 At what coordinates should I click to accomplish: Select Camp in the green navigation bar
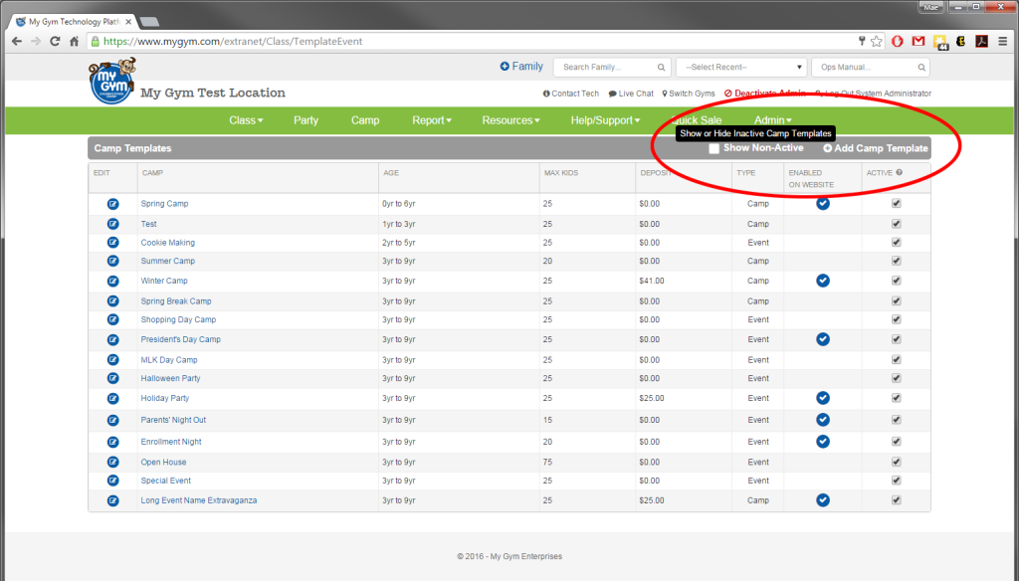(x=365, y=120)
